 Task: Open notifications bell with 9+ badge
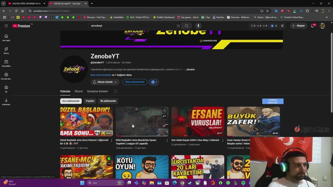pyautogui.click(x=313, y=26)
